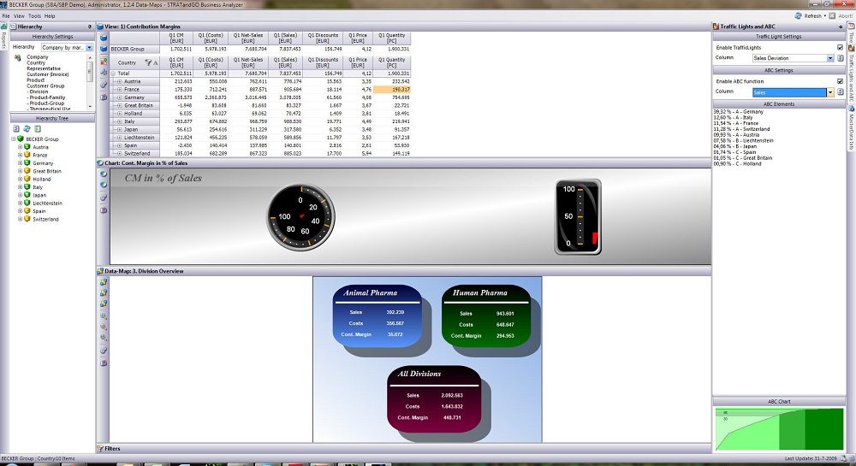
Task: Click the top magnifier zoom icon in Data-Map sidebar
Action: click(x=104, y=316)
